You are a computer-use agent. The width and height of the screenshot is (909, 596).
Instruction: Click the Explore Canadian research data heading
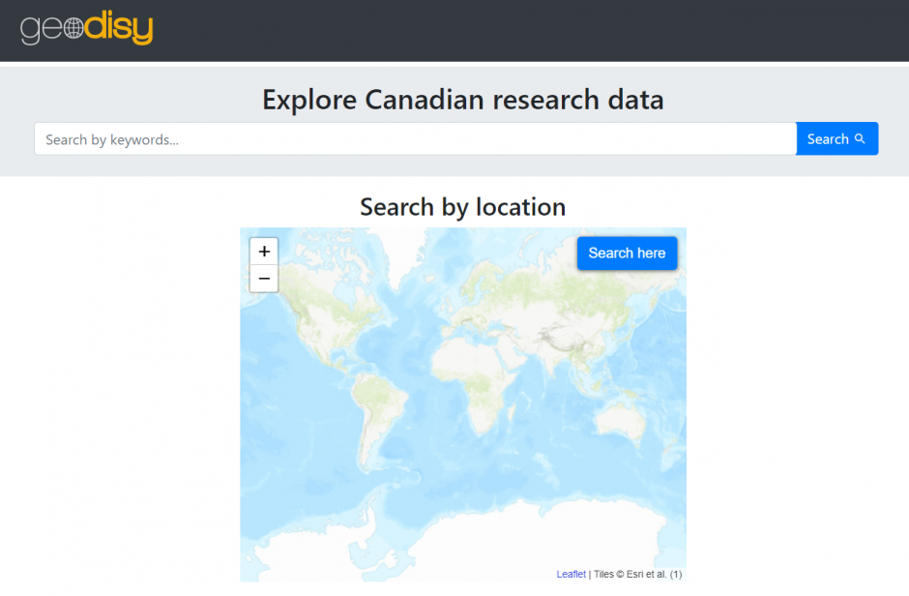click(x=462, y=100)
